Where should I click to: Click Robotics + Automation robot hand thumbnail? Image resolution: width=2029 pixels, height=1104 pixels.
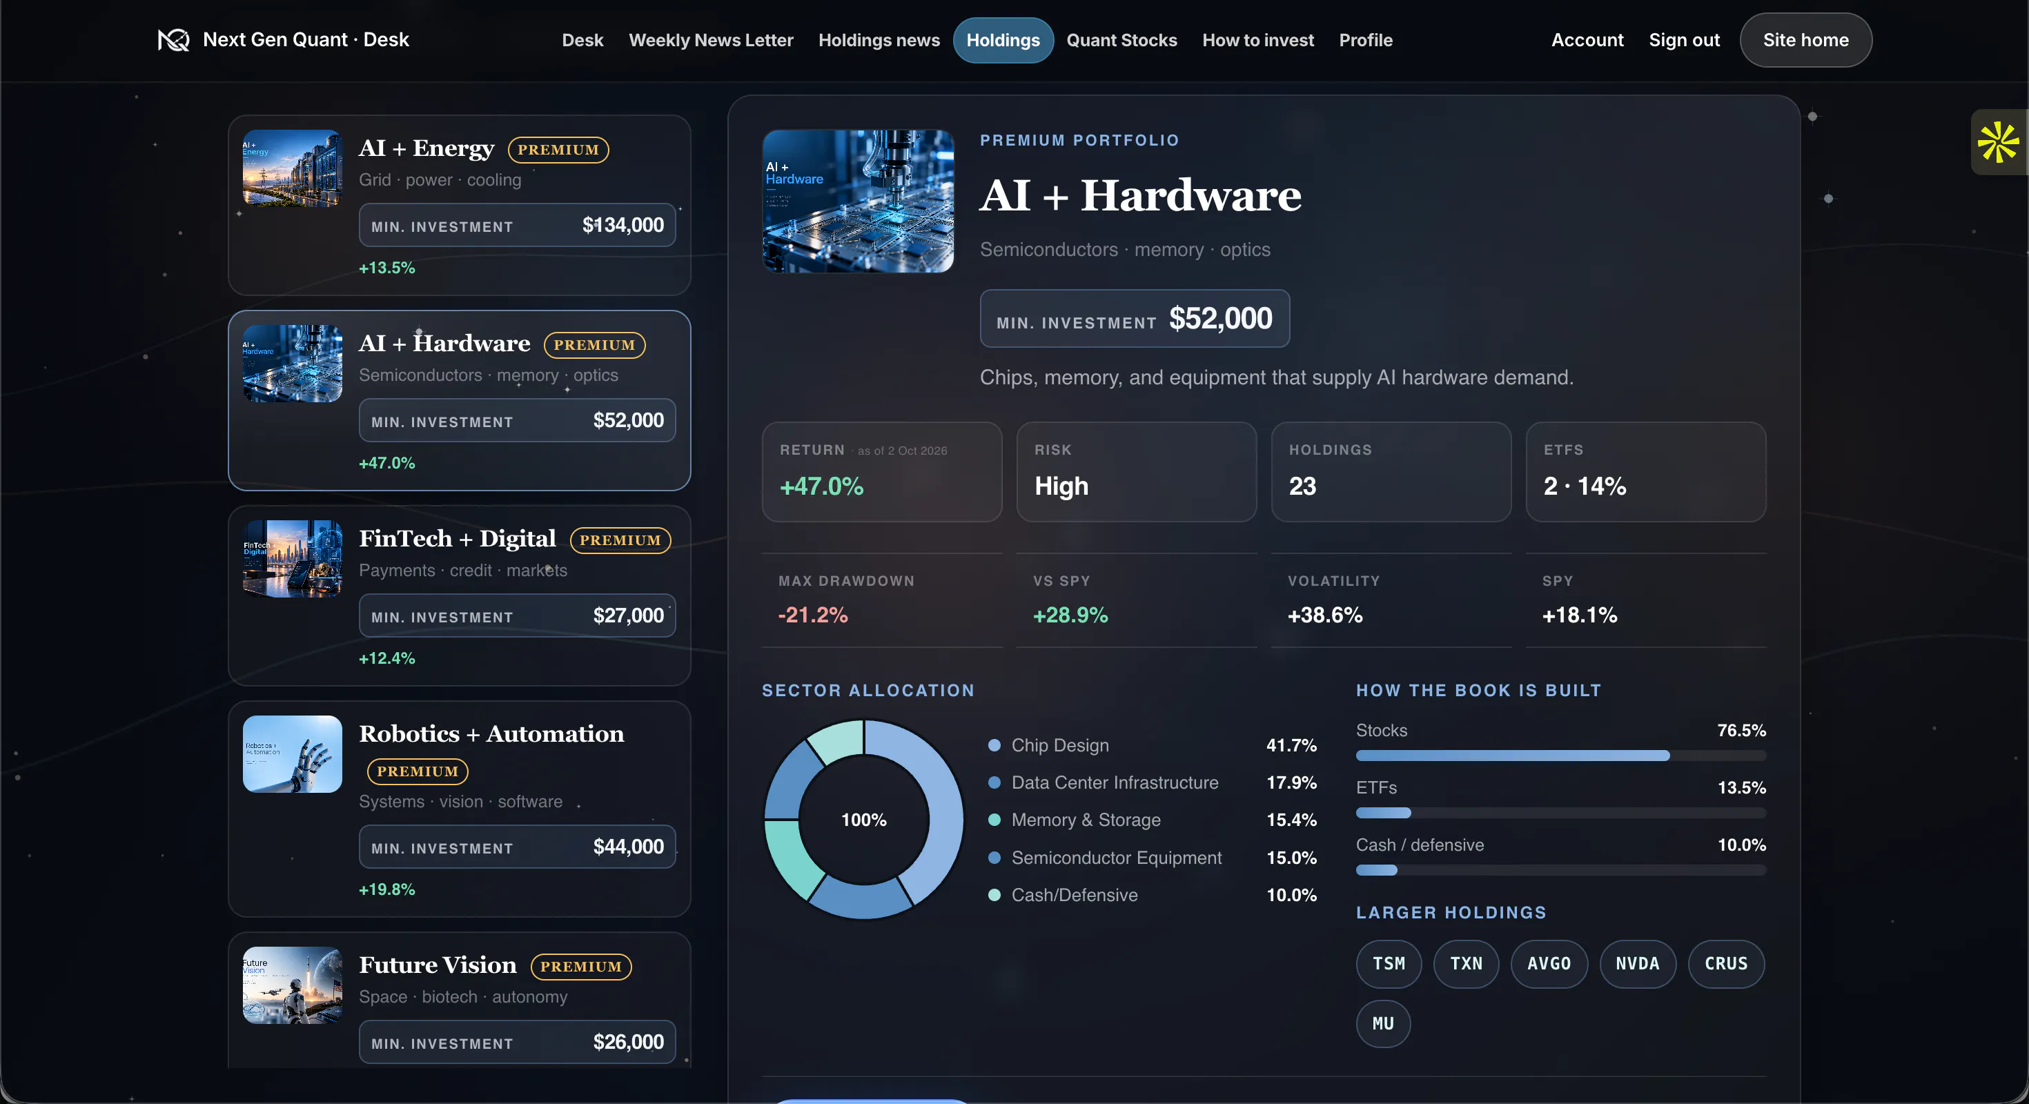(x=292, y=753)
